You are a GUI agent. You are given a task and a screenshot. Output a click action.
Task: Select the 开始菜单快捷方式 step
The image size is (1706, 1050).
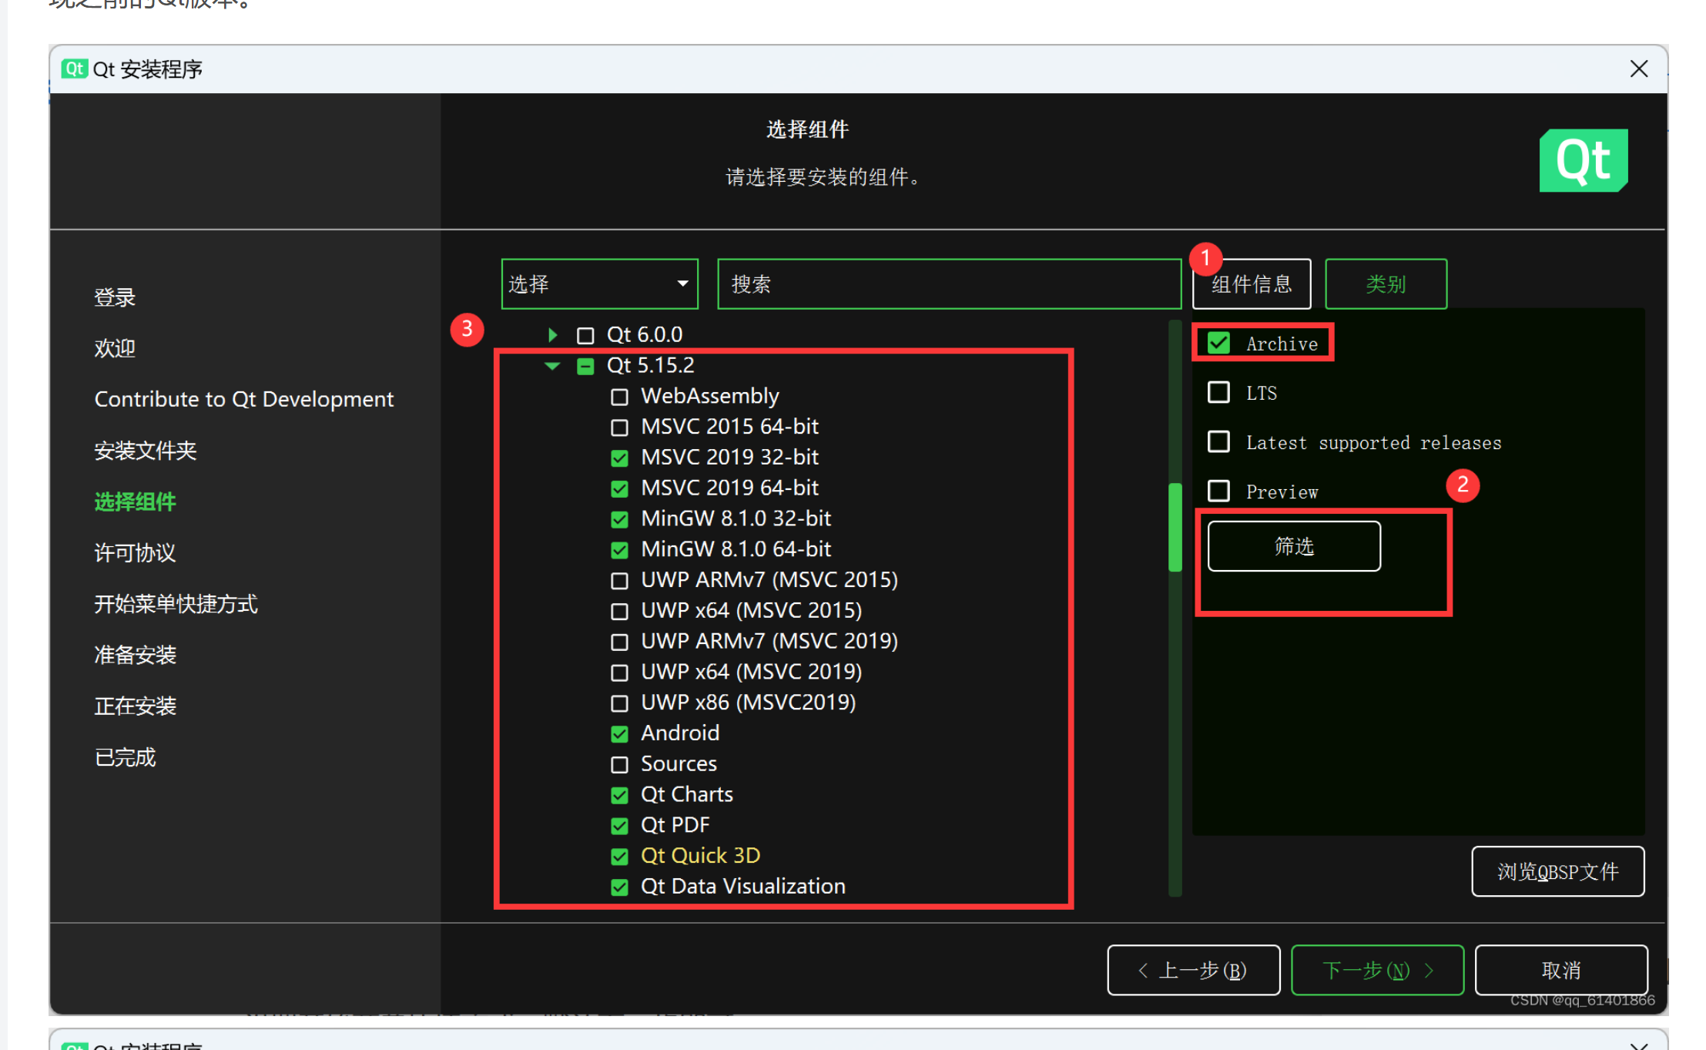[x=176, y=604]
